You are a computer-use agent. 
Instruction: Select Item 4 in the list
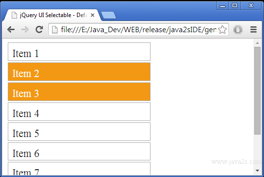(x=79, y=112)
